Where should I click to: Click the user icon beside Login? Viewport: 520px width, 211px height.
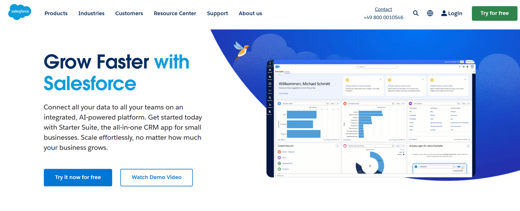point(444,13)
